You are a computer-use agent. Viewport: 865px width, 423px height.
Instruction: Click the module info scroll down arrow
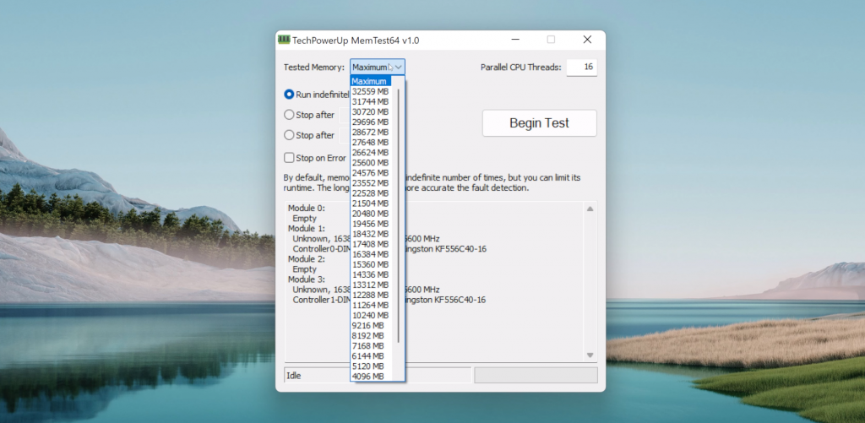[590, 355]
